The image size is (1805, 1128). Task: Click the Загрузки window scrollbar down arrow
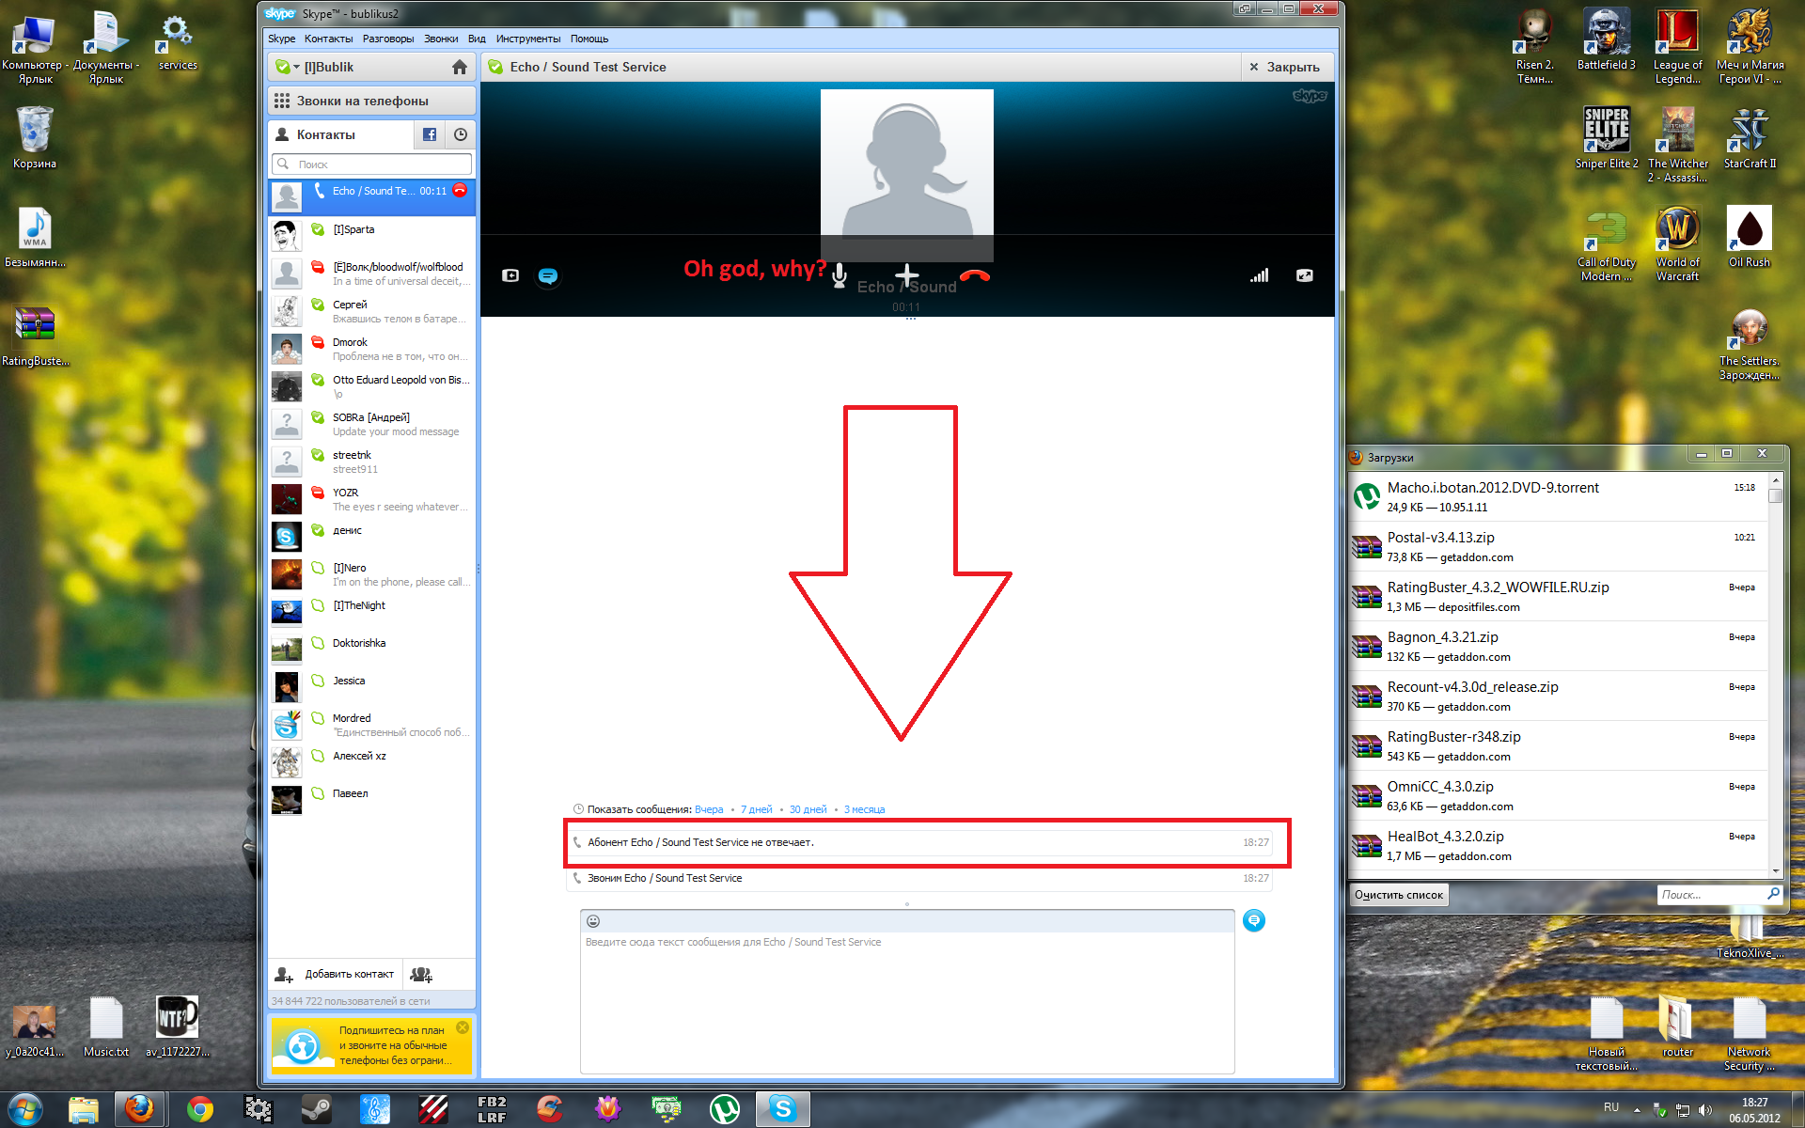point(1775,870)
